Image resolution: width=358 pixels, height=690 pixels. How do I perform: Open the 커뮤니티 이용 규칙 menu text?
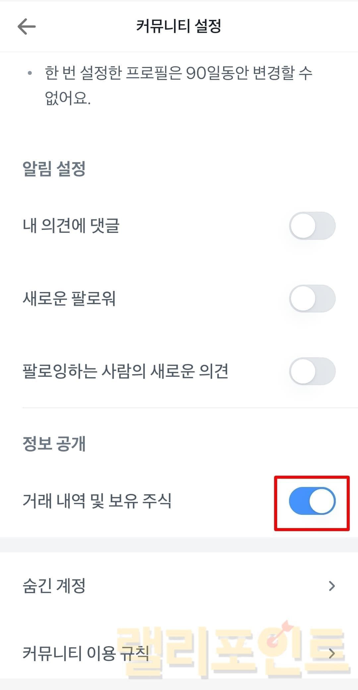[x=86, y=653]
